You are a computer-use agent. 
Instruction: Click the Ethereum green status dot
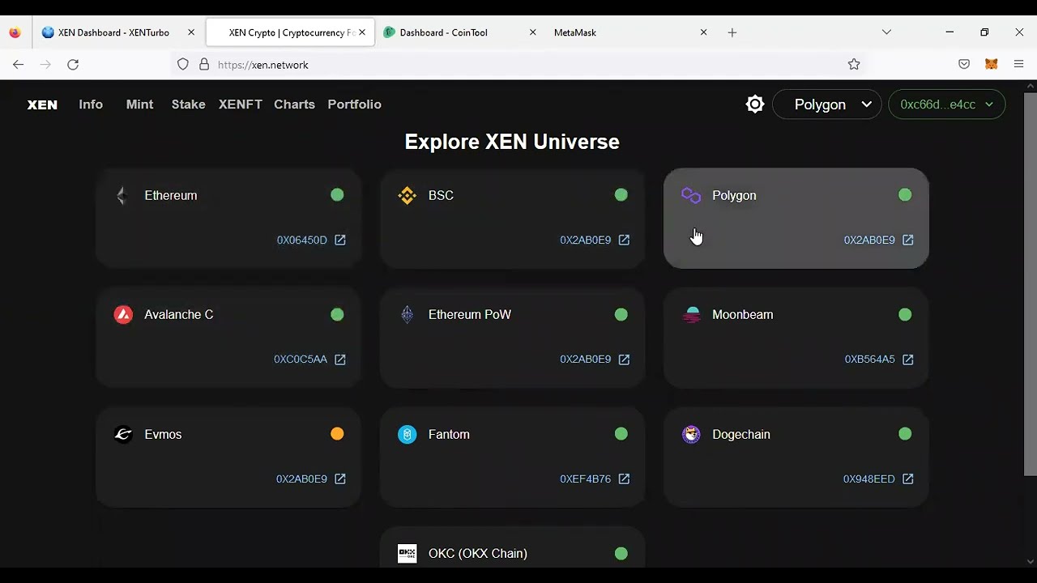click(337, 195)
